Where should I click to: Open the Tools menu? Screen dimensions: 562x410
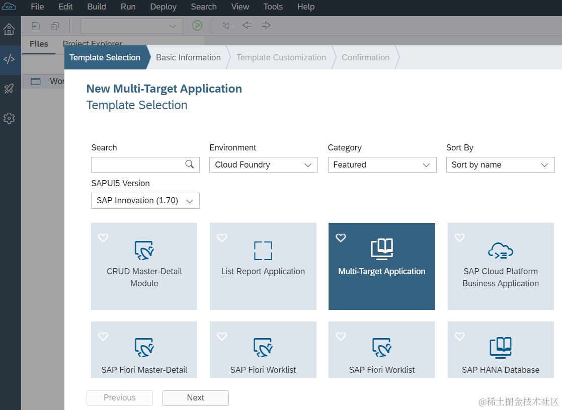point(273,7)
